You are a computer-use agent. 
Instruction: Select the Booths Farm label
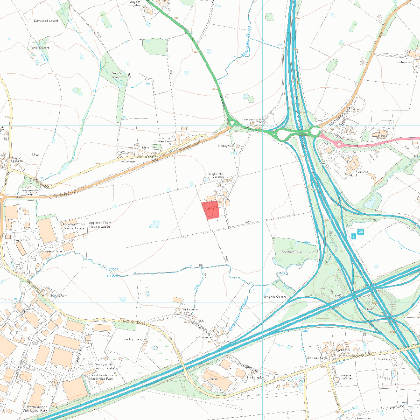point(59,296)
